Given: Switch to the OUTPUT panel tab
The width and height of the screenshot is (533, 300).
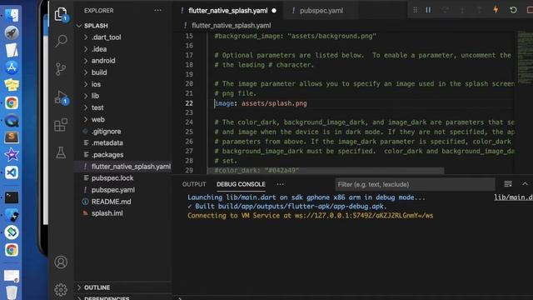Looking at the screenshot, I should (x=194, y=184).
